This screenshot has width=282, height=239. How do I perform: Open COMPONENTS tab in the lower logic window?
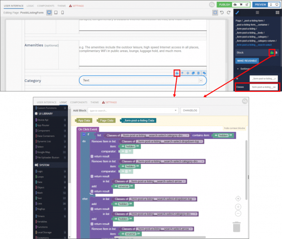pos(79,102)
